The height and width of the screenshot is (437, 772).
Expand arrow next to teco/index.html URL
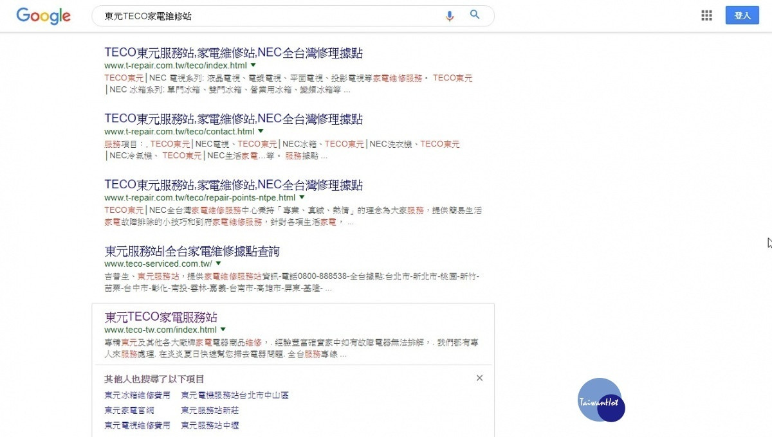pos(253,66)
